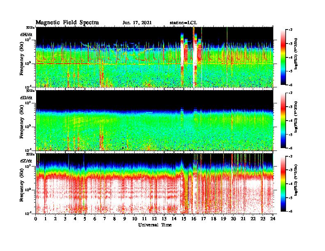The width and height of the screenshot is (325, 251).
Task: Click hour "9" on the Universal Time axis
Action: tap(125, 219)
